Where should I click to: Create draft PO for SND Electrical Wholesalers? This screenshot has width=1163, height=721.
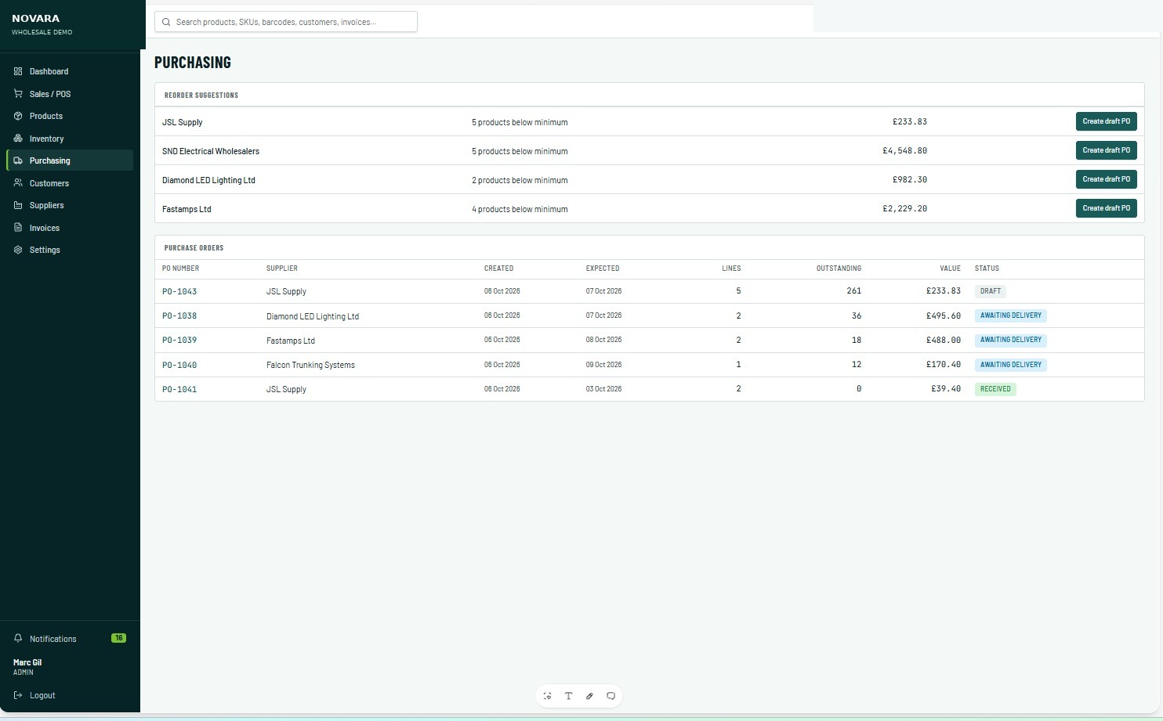(1106, 150)
